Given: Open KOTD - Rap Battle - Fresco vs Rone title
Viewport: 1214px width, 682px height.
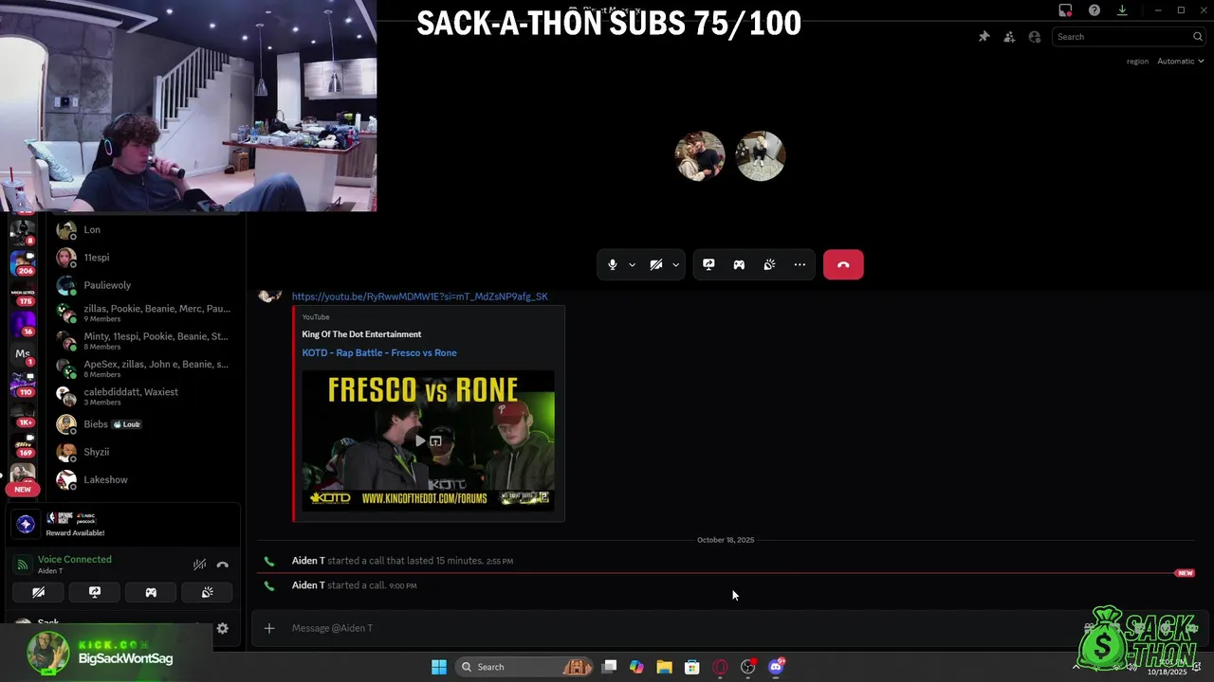Looking at the screenshot, I should coord(379,353).
